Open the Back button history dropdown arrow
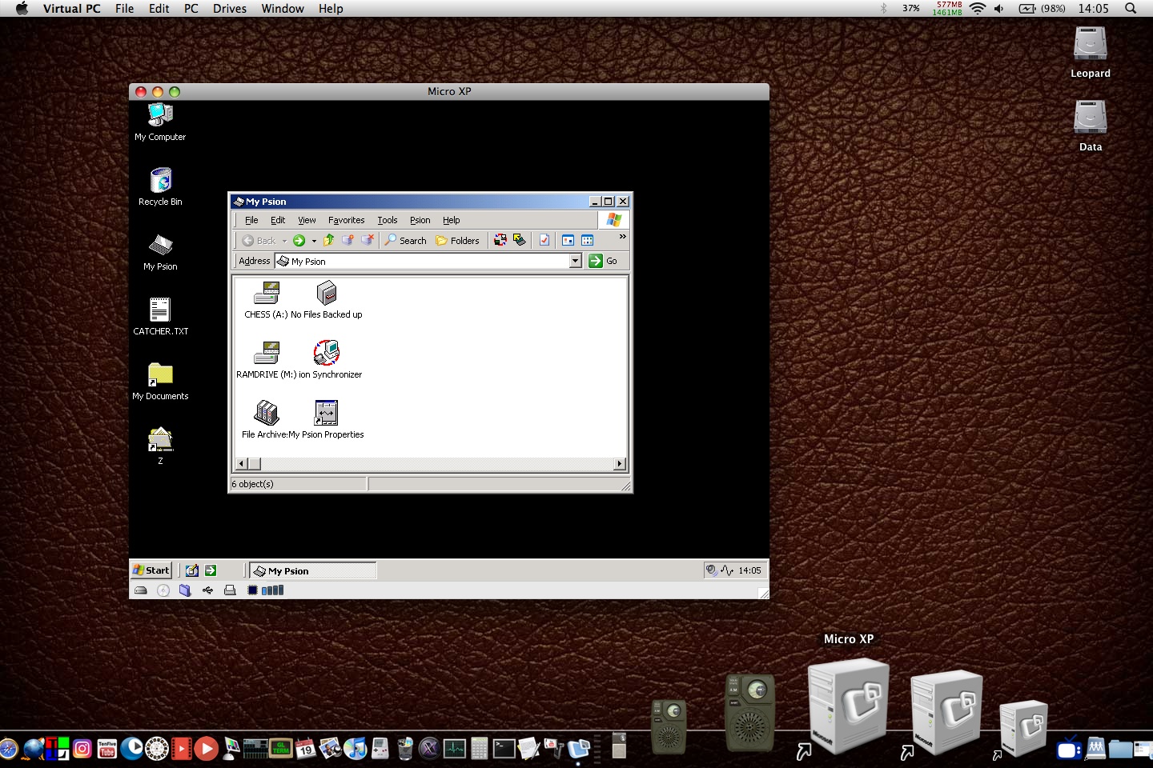The width and height of the screenshot is (1153, 768). (284, 241)
